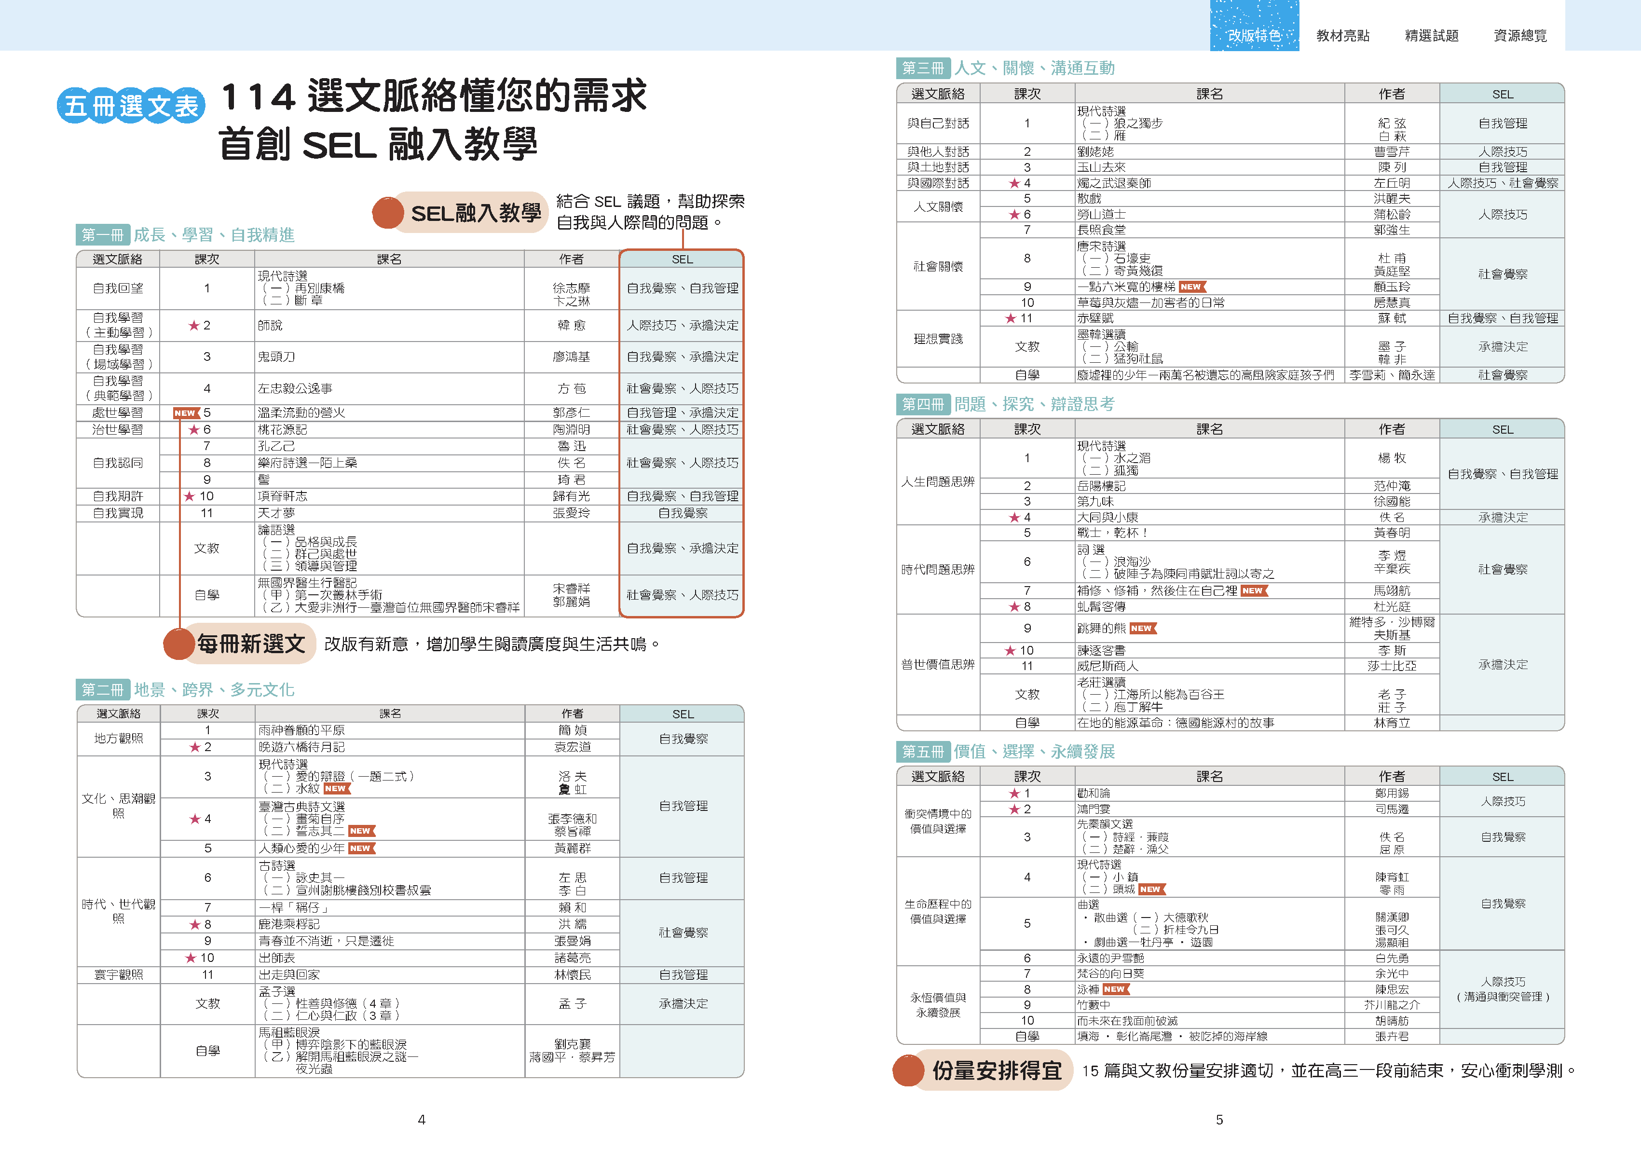
Task: Click the 第三冊 volume label
Action: tap(923, 68)
